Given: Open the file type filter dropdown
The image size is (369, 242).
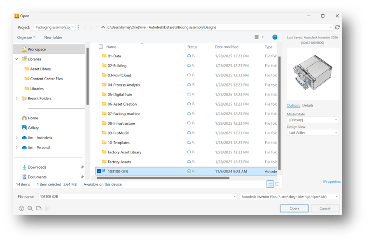Looking at the screenshot, I should (289, 197).
